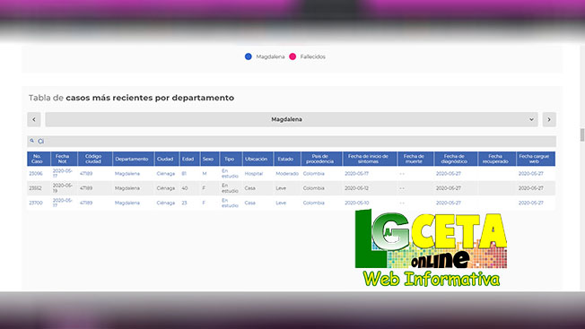
Task: Click the next department arrow button
Action: point(549,119)
